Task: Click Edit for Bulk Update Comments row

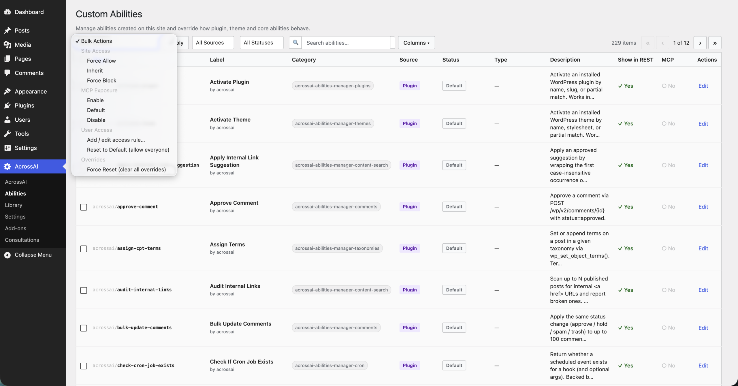Action: (x=703, y=328)
